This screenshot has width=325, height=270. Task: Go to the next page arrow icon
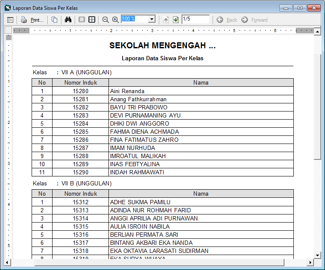tap(176, 20)
